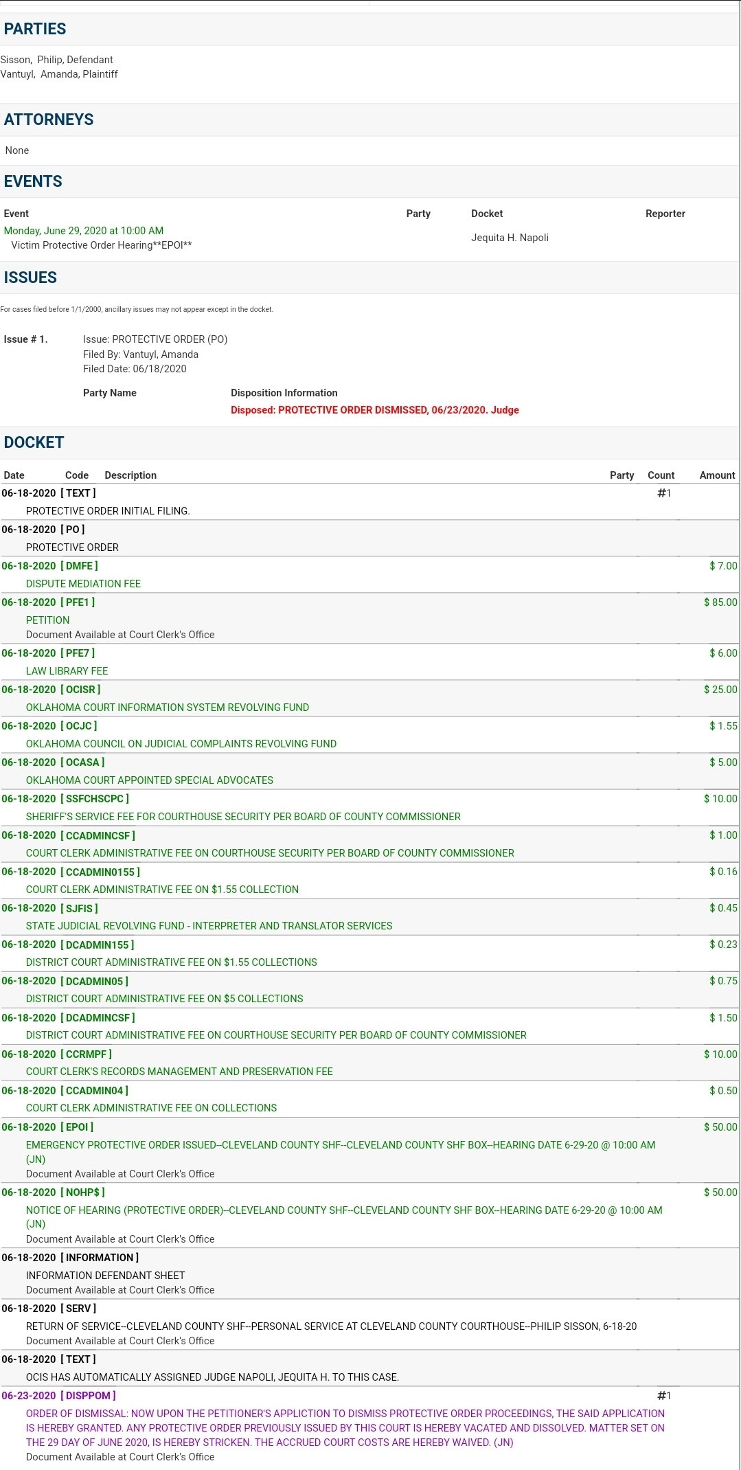The height and width of the screenshot is (1470, 741).
Task: Select the $ 7.00 dispute mediation amount
Action: coord(723,566)
